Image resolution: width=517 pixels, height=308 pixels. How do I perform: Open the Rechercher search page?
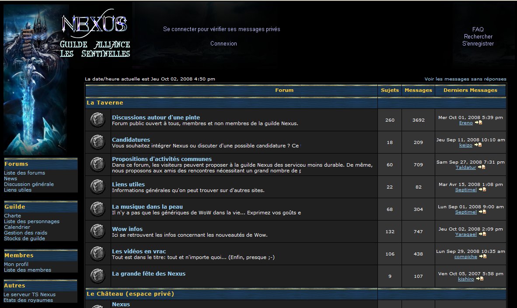pyautogui.click(x=478, y=37)
